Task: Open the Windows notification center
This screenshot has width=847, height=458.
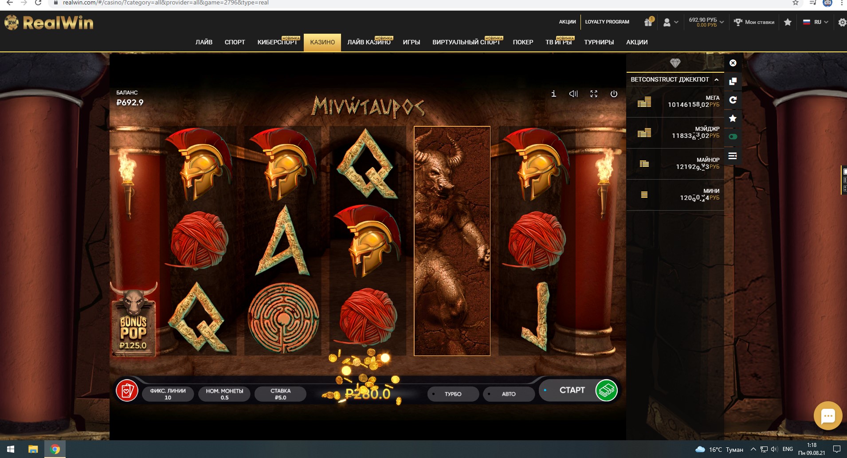Action: coord(837,449)
